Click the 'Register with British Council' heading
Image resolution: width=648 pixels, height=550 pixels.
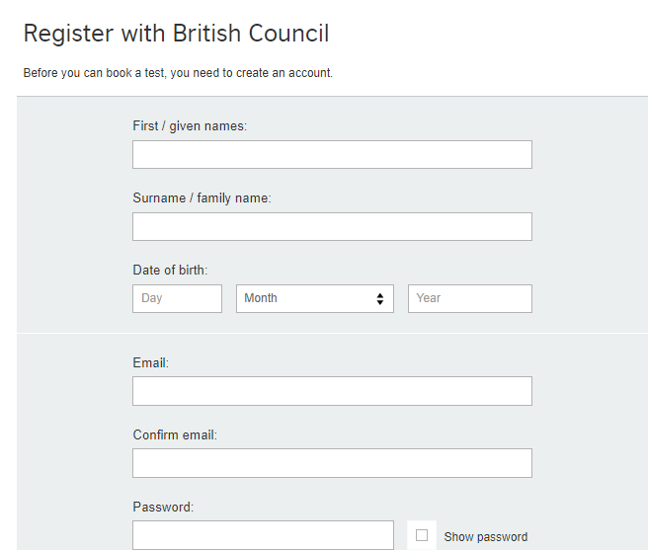click(x=176, y=34)
